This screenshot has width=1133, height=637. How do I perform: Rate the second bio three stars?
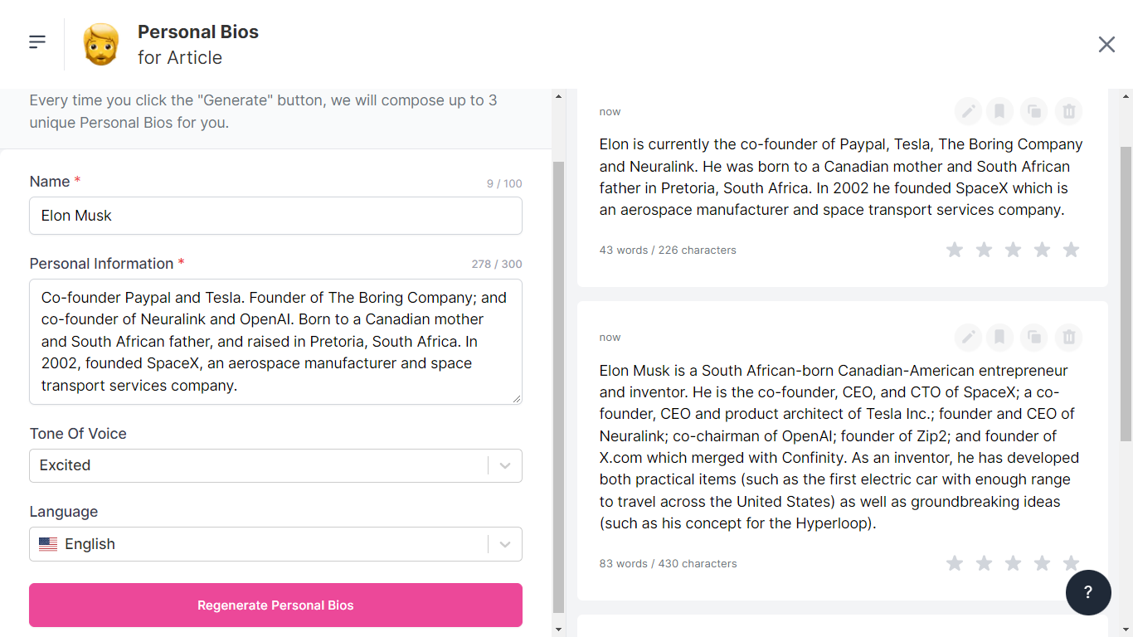coord(1013,563)
